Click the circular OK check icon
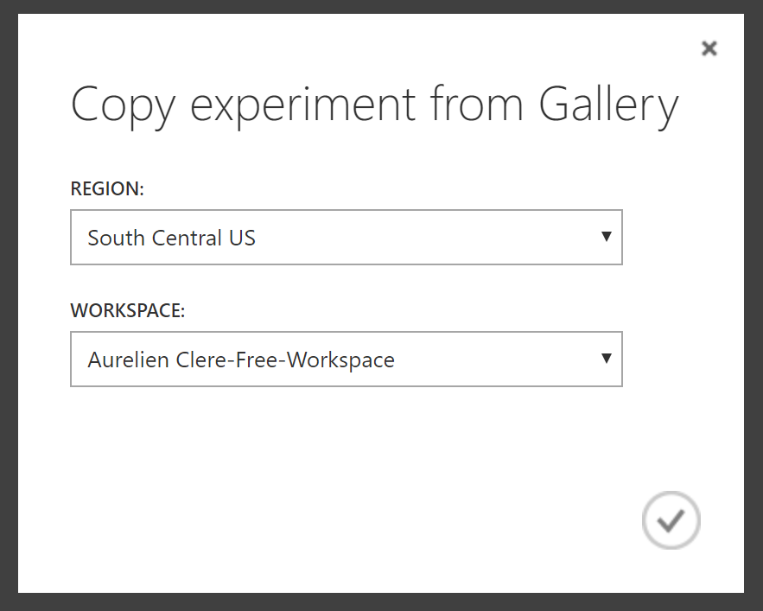 tap(671, 520)
